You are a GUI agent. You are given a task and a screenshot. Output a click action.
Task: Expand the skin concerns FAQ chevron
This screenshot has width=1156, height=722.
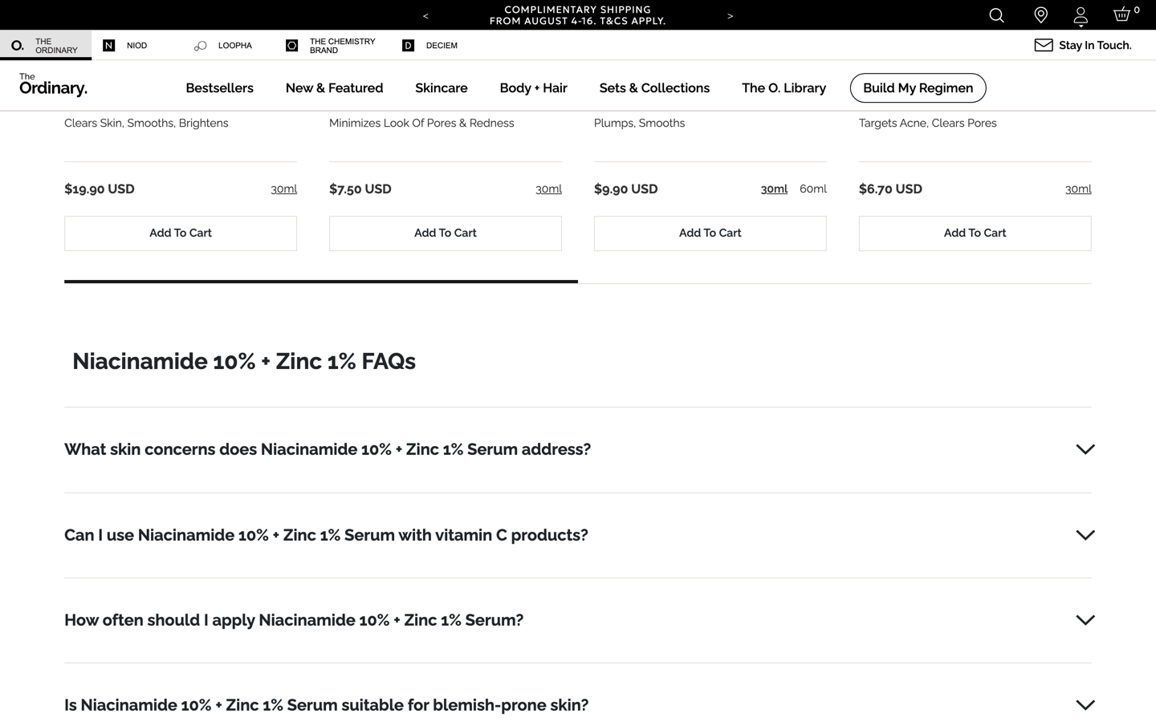coord(1085,449)
